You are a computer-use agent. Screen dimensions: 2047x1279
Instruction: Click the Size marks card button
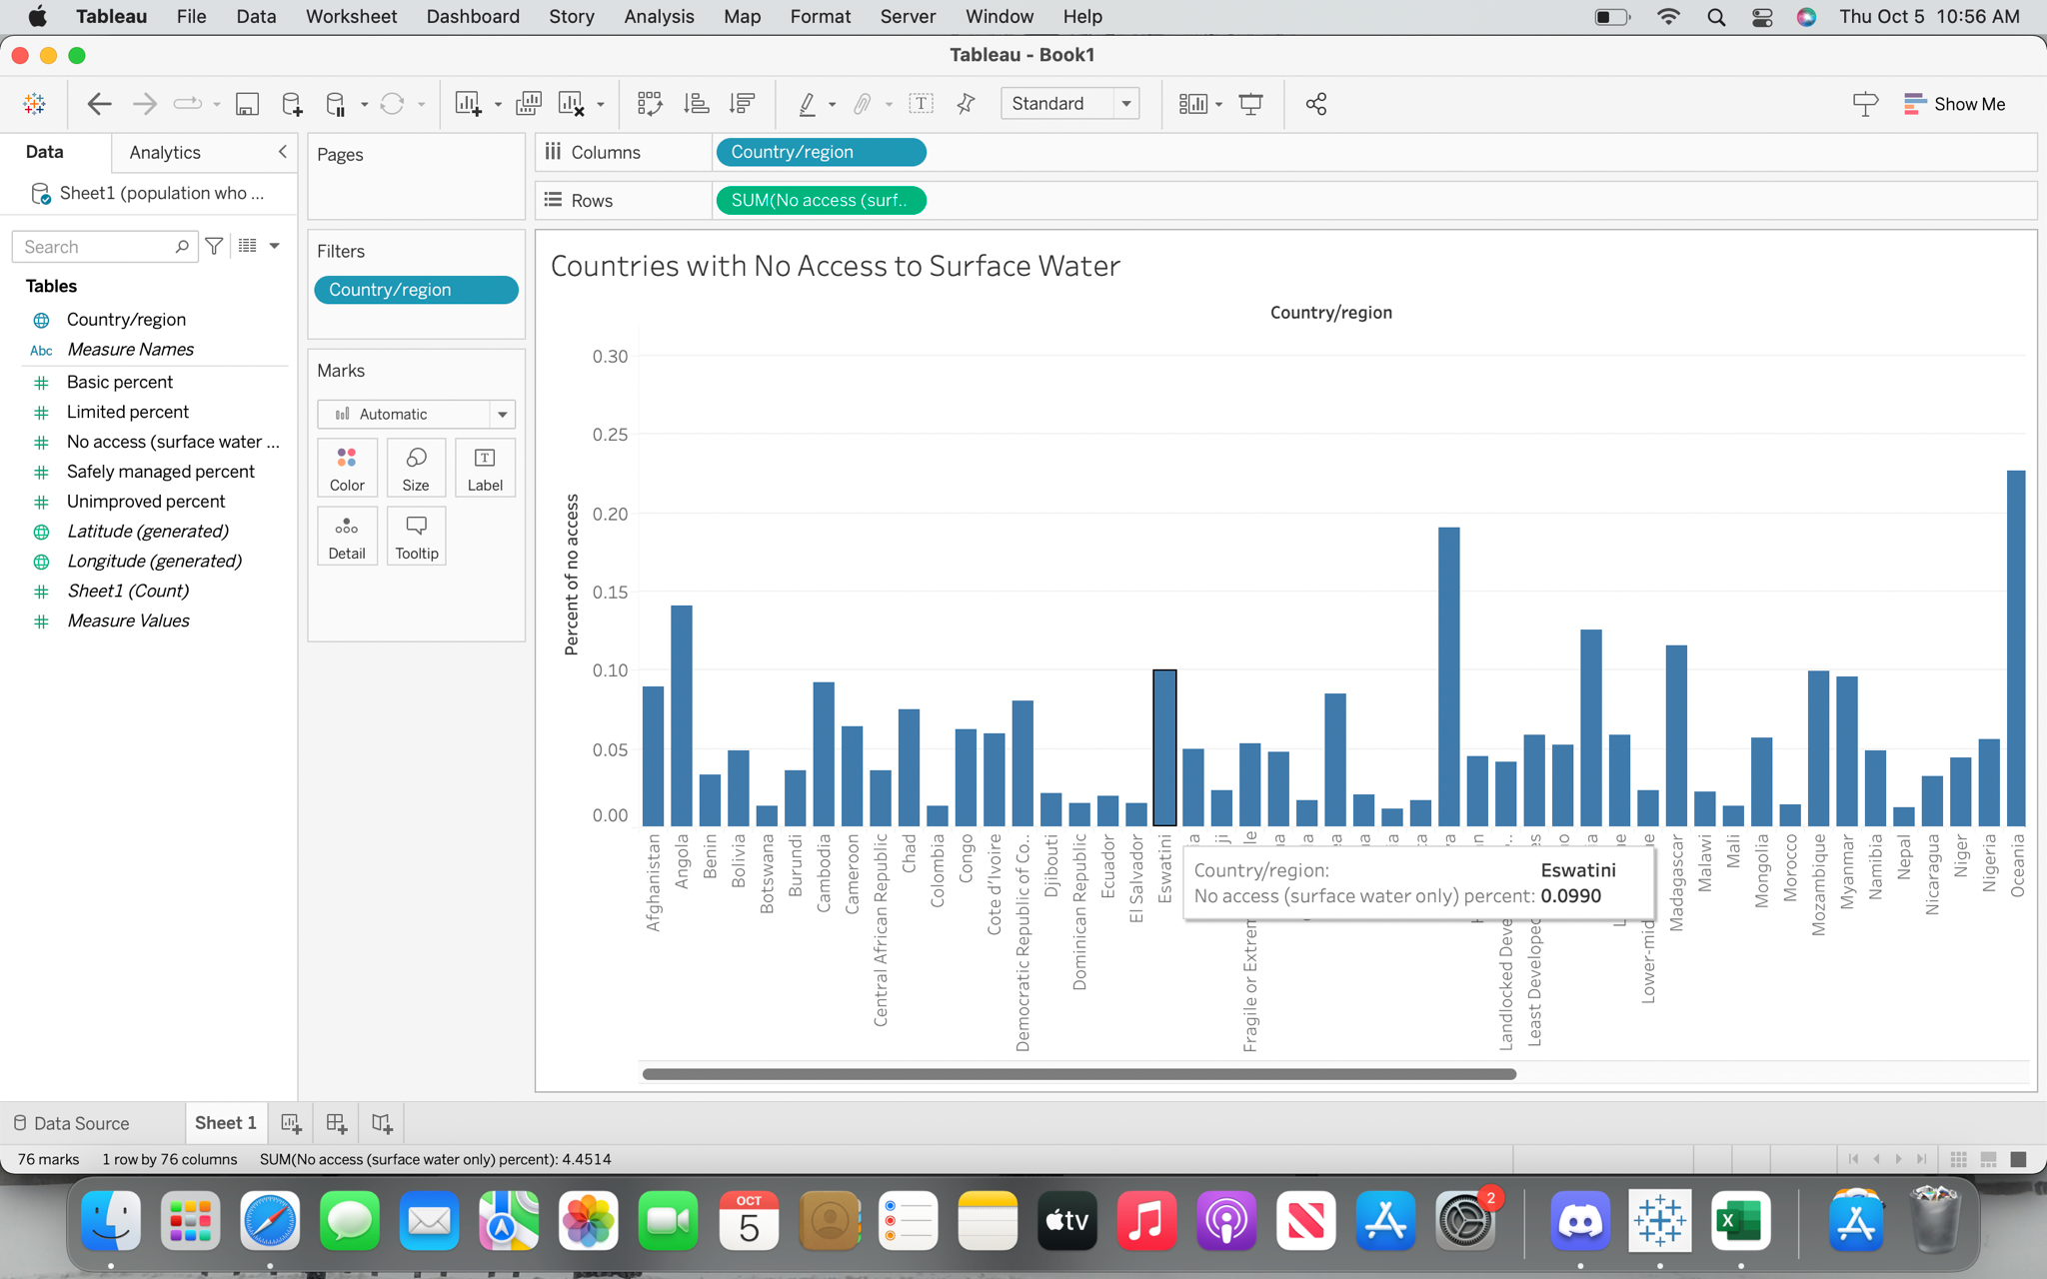tap(416, 468)
